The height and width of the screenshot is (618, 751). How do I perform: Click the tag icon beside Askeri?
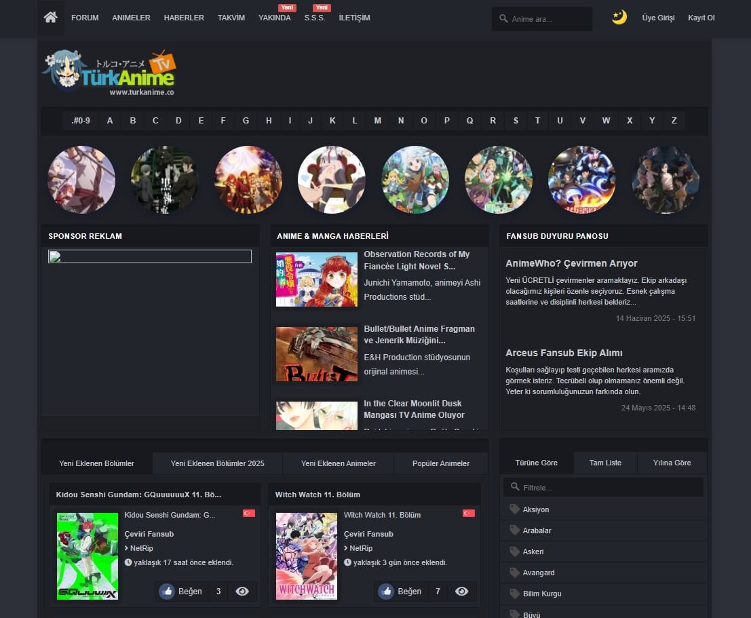(x=515, y=552)
